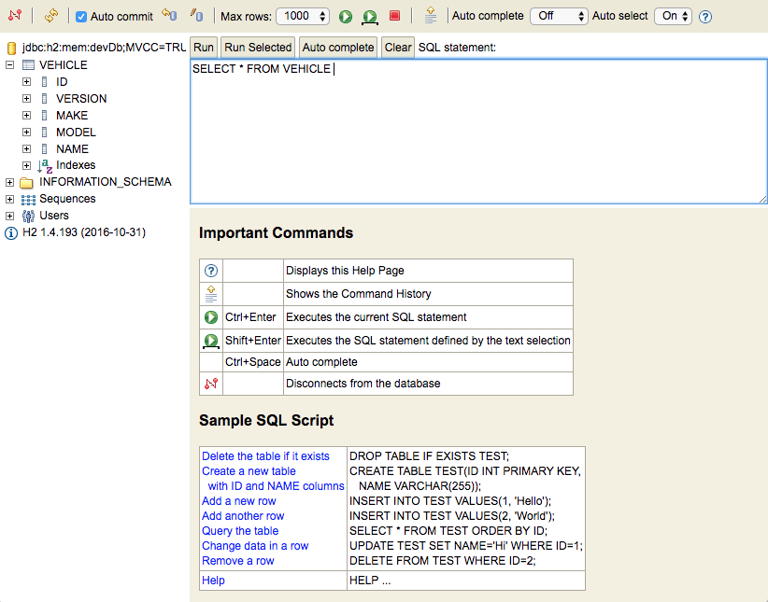The image size is (768, 602).
Task: Select the jdbc:h2:mem:devDb database connection
Action: coord(104,48)
